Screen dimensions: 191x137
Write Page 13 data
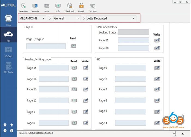point(85,89)
